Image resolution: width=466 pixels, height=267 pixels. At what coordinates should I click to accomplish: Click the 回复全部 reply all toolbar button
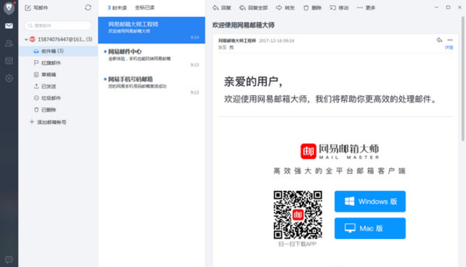(x=253, y=8)
